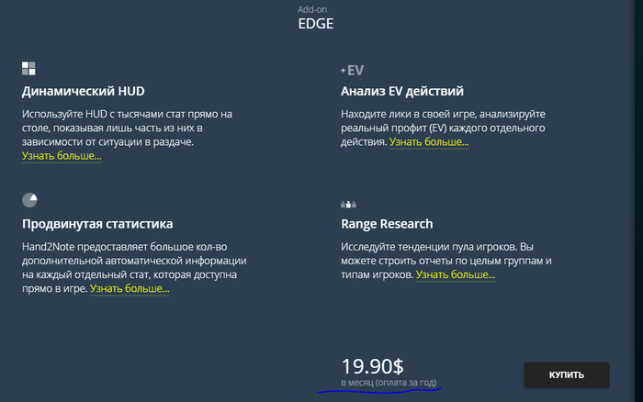Click the EDGE title at top
Screen dimensions: 643x402
pos(316,25)
